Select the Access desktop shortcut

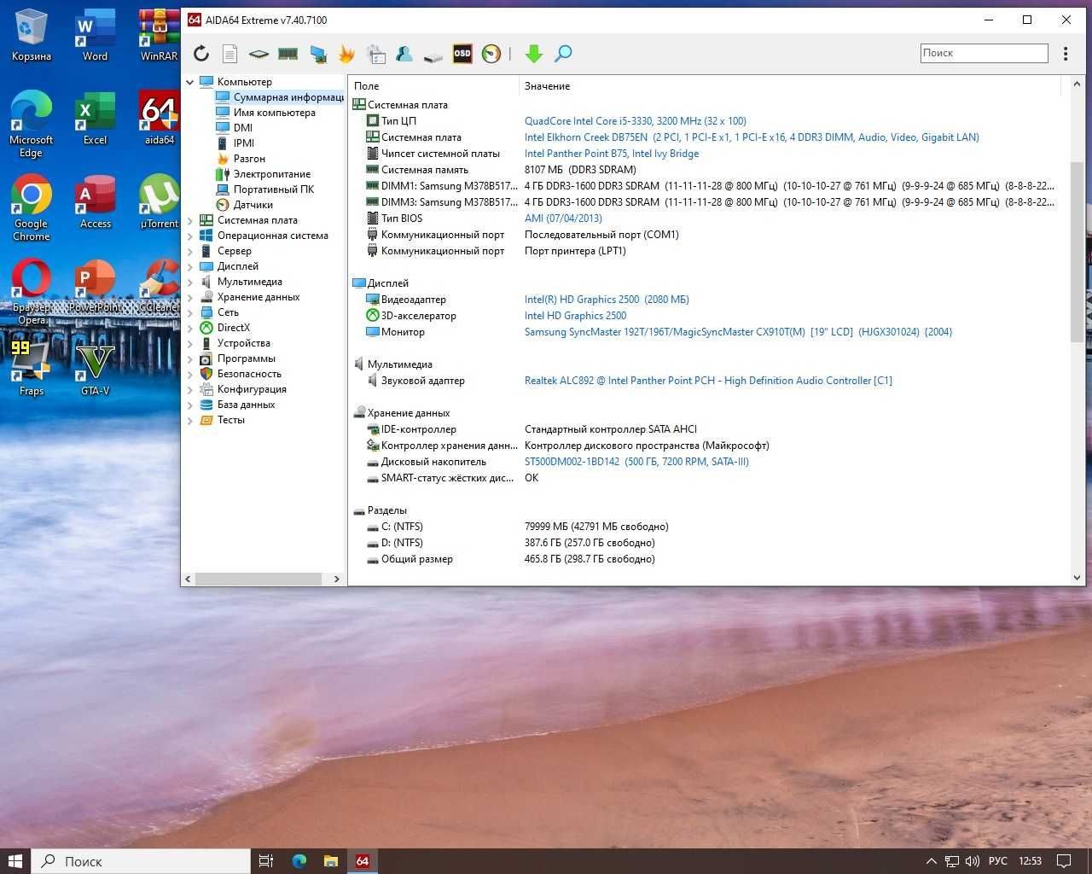click(x=96, y=202)
